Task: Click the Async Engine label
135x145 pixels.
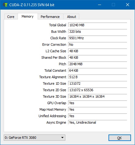Action: pyautogui.click(x=56, y=122)
